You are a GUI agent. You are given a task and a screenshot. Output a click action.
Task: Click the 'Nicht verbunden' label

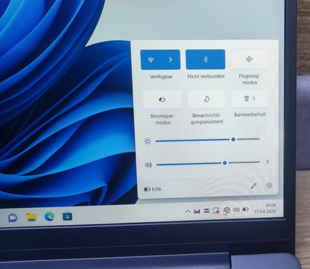(206, 76)
